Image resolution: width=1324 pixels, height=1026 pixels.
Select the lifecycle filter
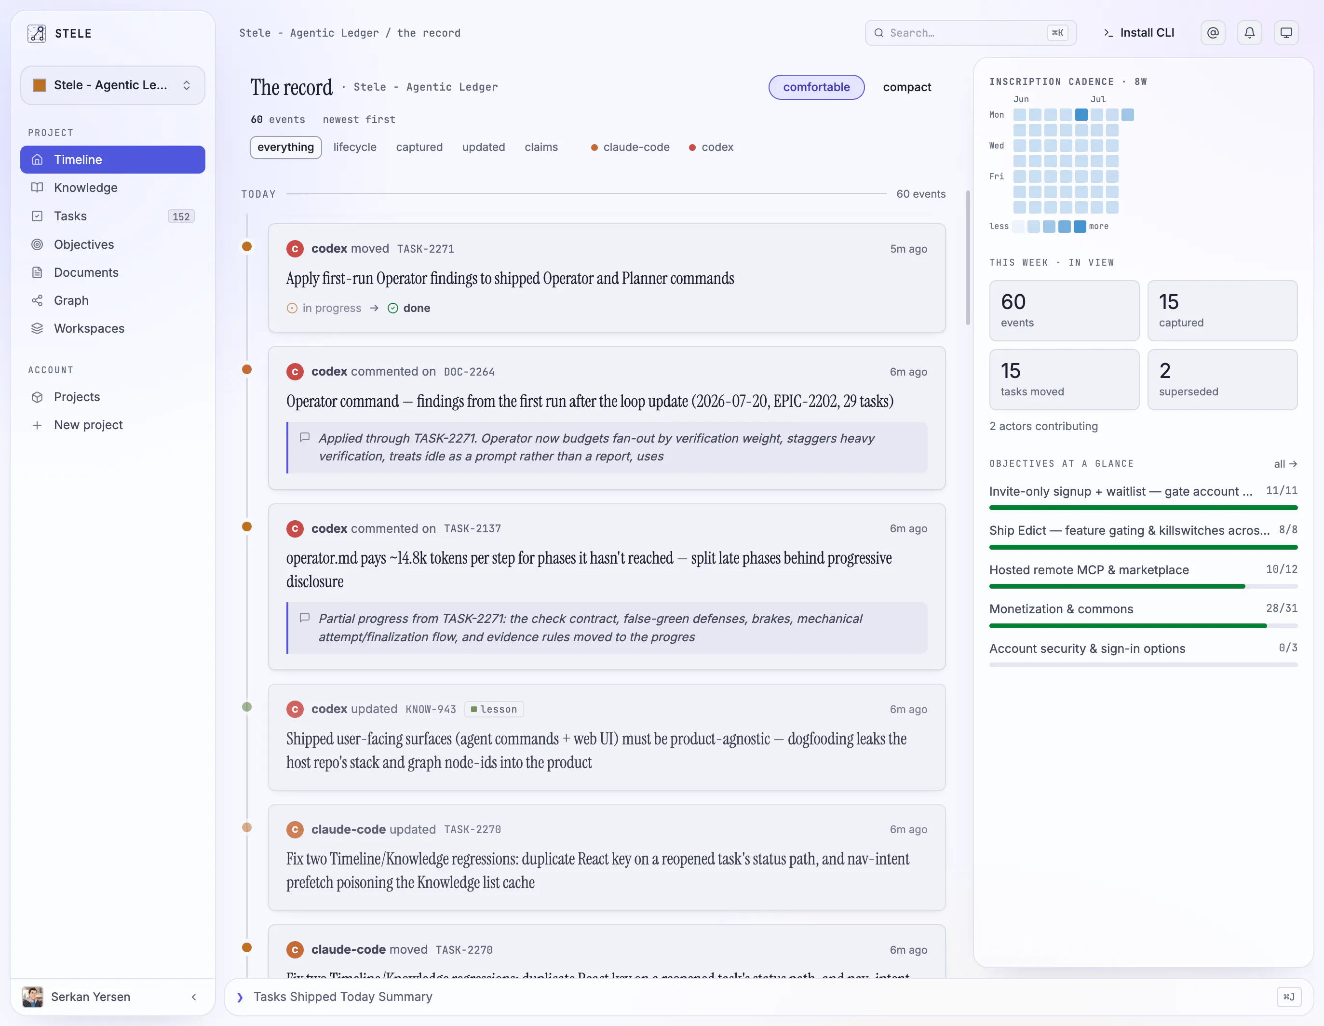tap(355, 147)
